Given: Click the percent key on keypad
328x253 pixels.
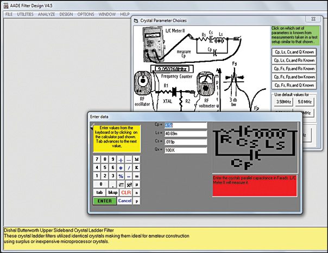Looking at the screenshot, I should coord(121,176).
